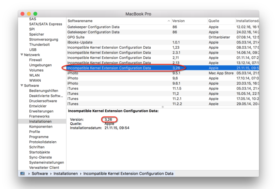Select iPhoto version 9.5.1 row
Viewport: 277px width, 189px height.
coord(163,73)
